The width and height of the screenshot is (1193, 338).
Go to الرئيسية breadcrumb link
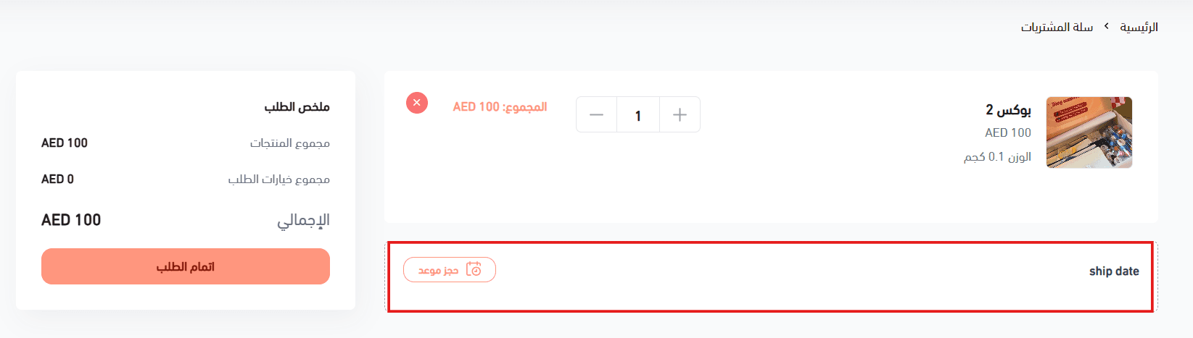(x=1139, y=28)
